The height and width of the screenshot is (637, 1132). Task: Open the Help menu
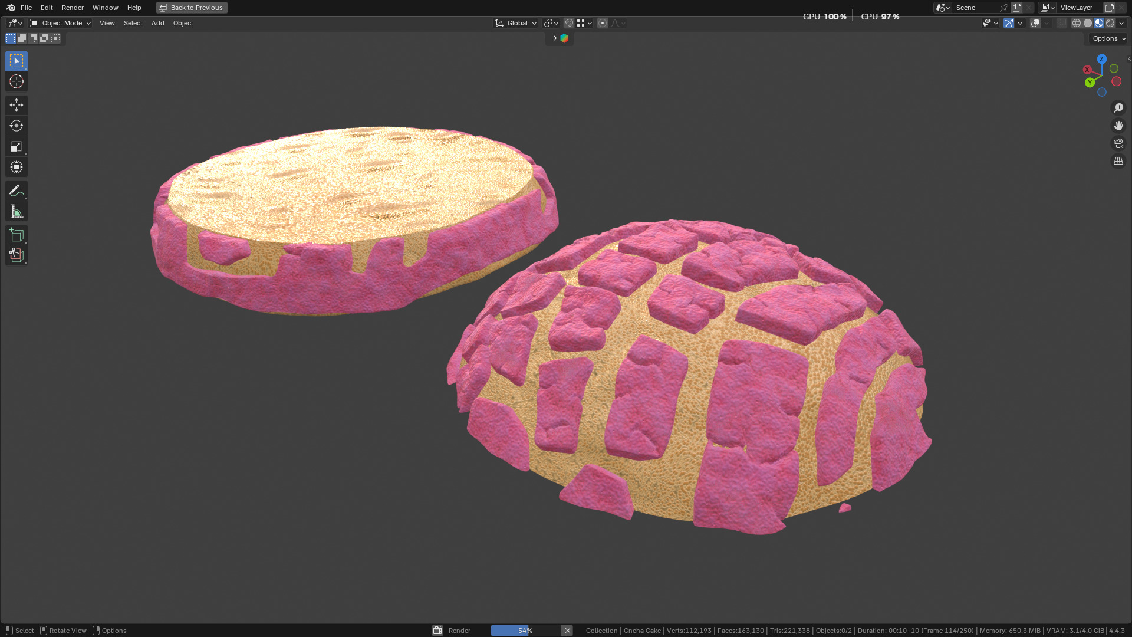(134, 8)
